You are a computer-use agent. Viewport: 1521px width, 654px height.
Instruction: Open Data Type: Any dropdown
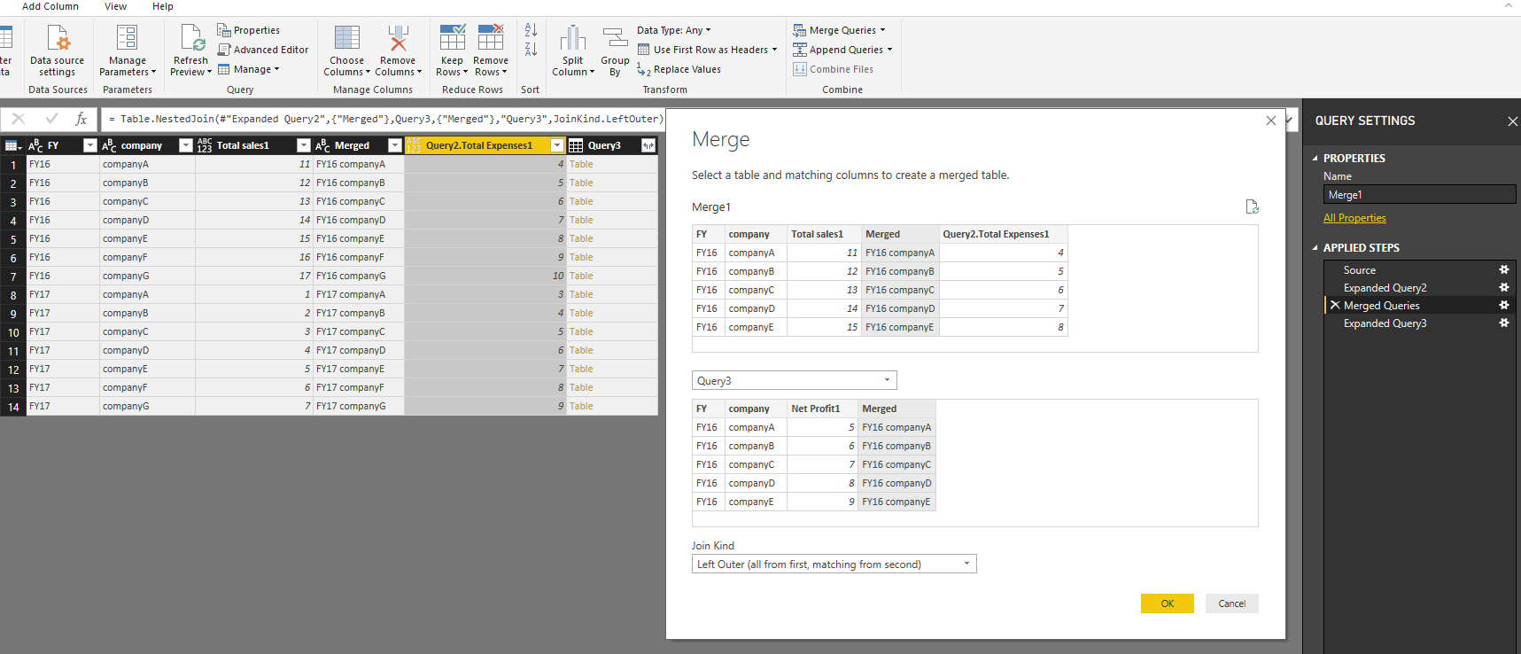pos(674,30)
